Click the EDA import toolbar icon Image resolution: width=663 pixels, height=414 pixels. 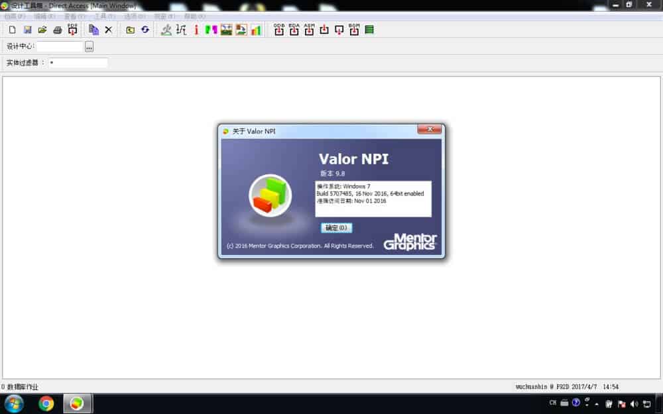pos(294,29)
